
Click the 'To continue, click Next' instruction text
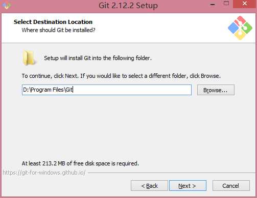121,76
